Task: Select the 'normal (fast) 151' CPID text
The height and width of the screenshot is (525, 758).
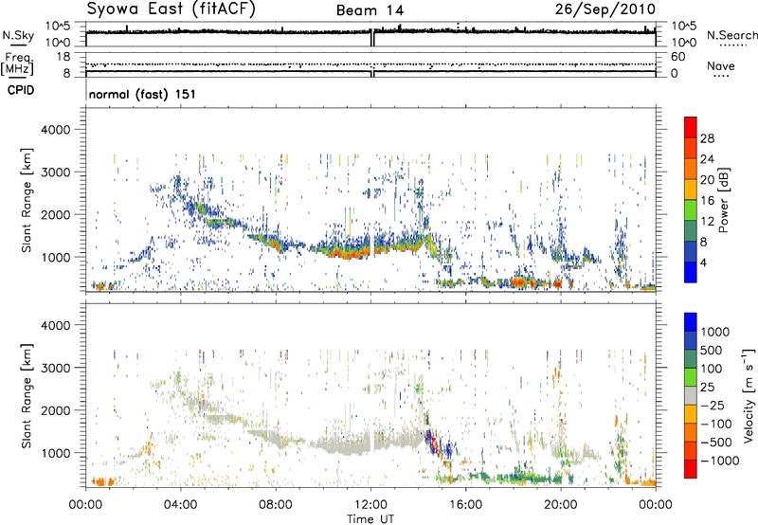Action: click(142, 94)
